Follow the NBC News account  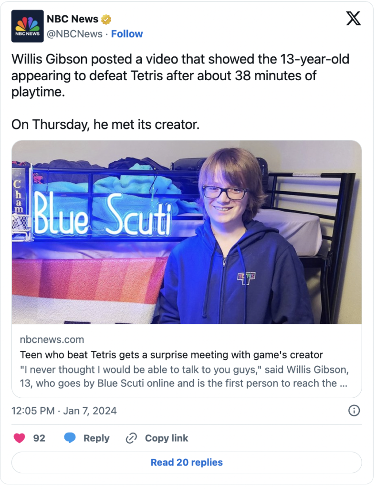(127, 34)
